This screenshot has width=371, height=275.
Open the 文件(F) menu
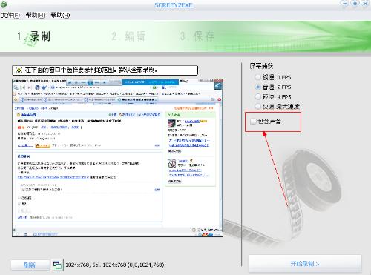pyautogui.click(x=10, y=16)
